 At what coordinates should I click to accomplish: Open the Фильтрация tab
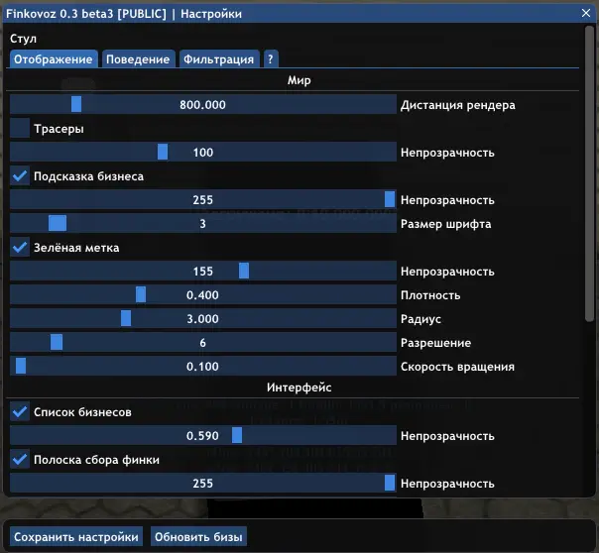218,59
